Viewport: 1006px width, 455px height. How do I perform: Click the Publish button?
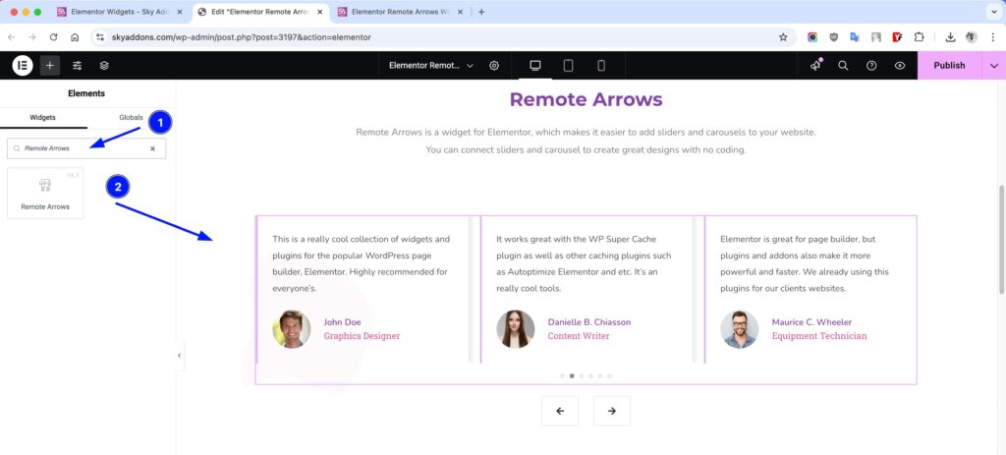[x=949, y=66]
